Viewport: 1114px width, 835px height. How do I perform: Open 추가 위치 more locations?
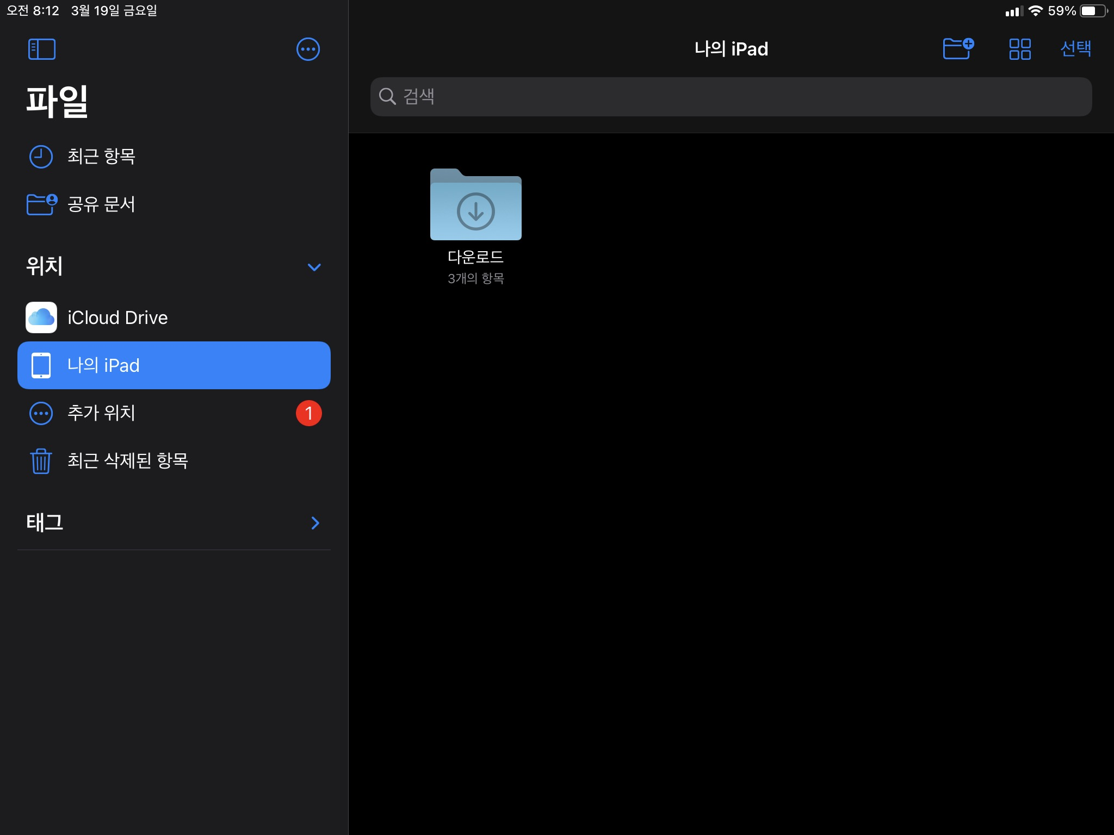101,413
